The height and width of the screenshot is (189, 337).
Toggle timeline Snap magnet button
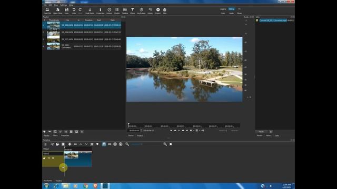pyautogui.click(x=104, y=144)
